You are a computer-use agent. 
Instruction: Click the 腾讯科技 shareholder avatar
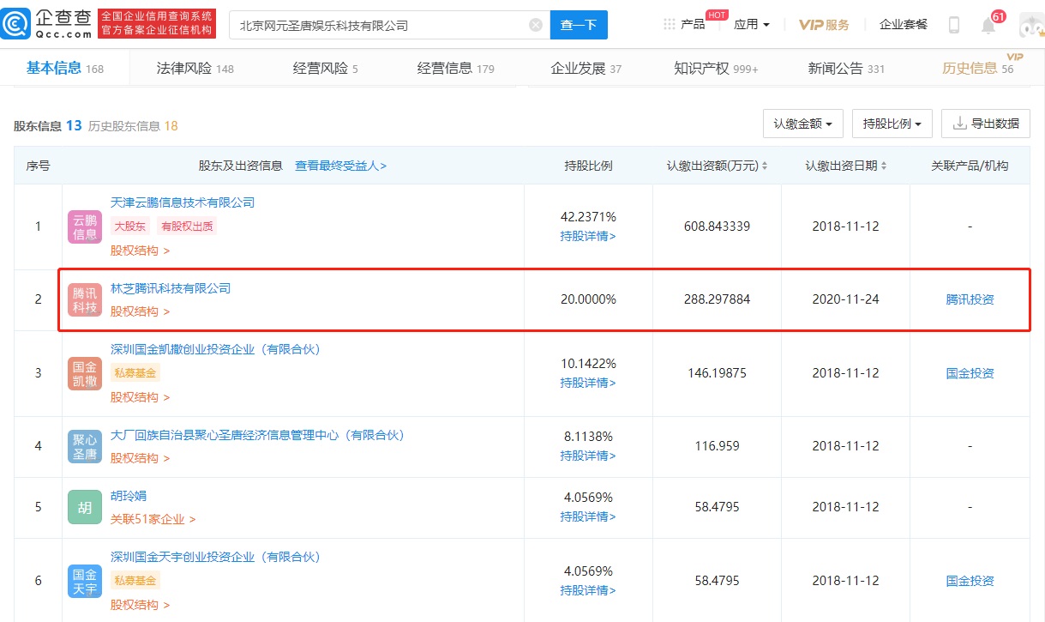click(84, 299)
